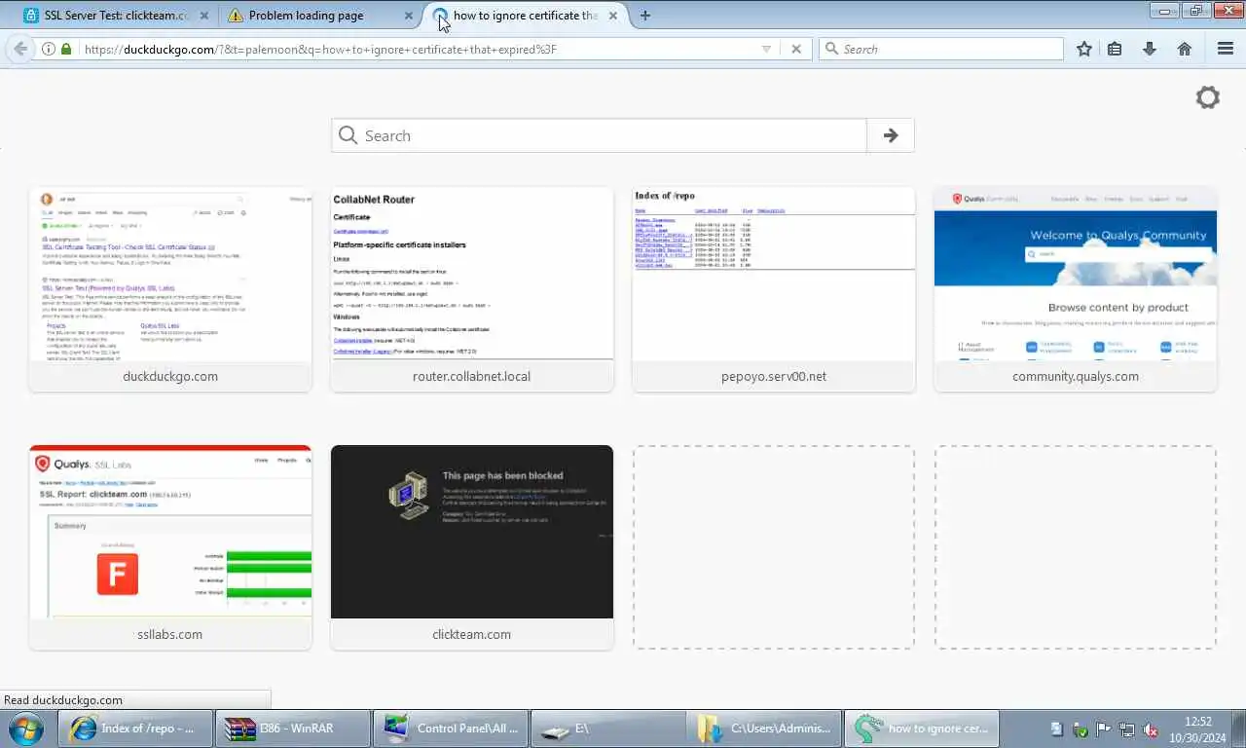The image size is (1246, 748).
Task: Click the community.qualys.com label text
Action: click(x=1076, y=376)
